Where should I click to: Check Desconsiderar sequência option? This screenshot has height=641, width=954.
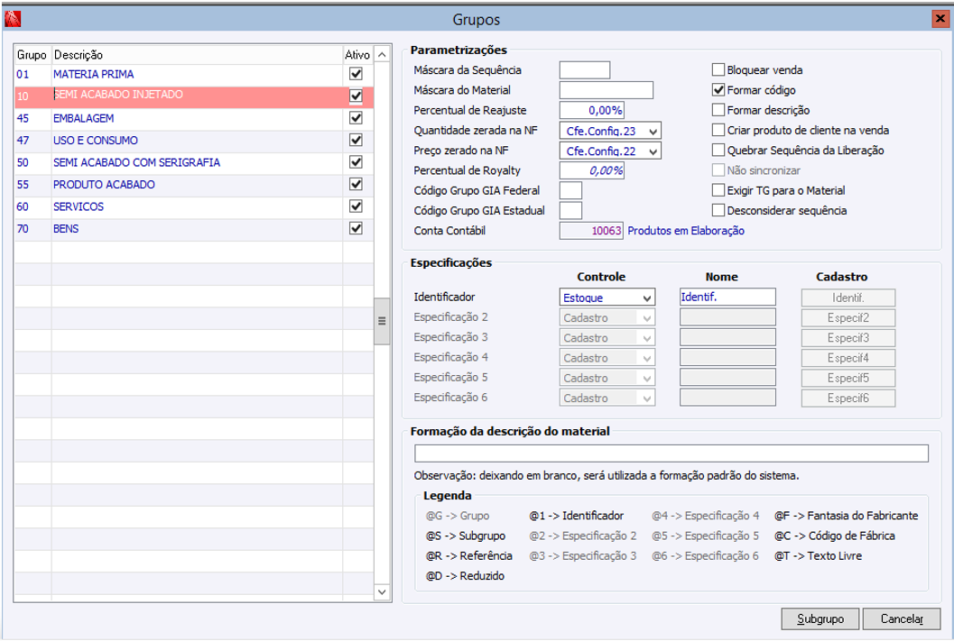pyautogui.click(x=718, y=210)
